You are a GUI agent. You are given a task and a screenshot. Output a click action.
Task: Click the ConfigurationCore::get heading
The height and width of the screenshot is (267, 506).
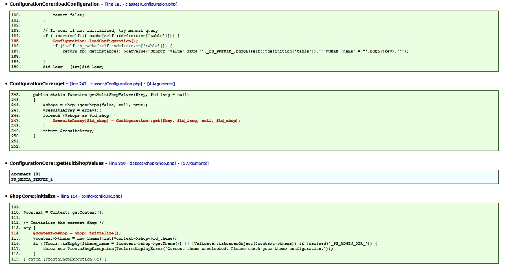pos(37,84)
